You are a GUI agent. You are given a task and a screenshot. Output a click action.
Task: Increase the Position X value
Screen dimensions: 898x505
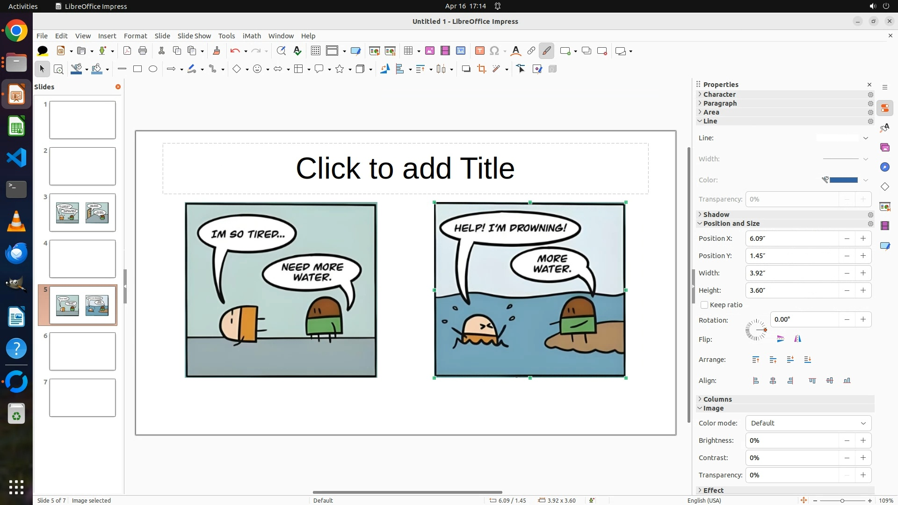863,238
